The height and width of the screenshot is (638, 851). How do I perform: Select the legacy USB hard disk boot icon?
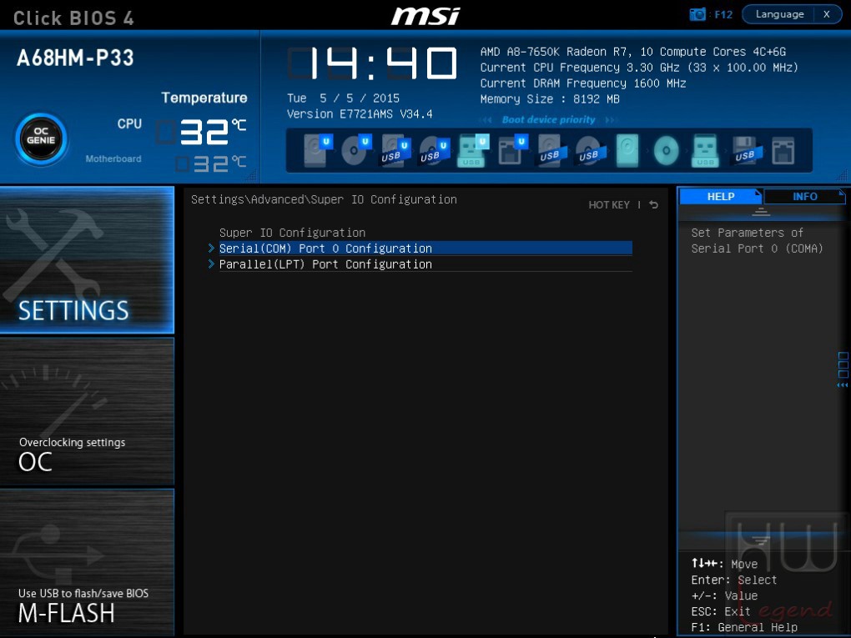tap(551, 150)
